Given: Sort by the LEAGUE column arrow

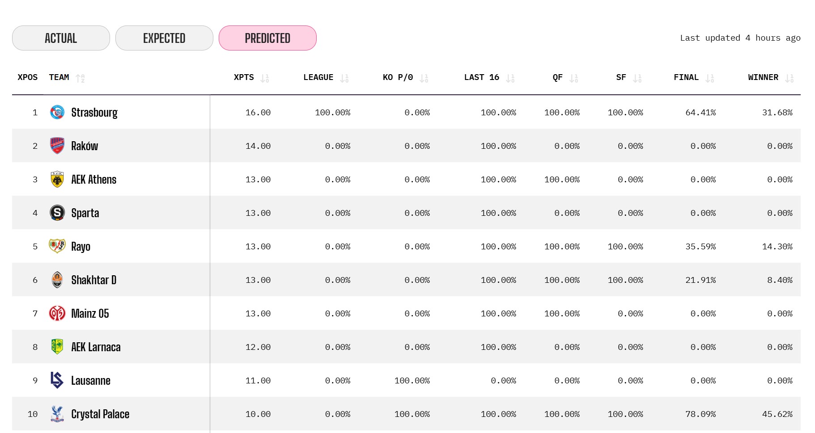Looking at the screenshot, I should click(x=344, y=78).
